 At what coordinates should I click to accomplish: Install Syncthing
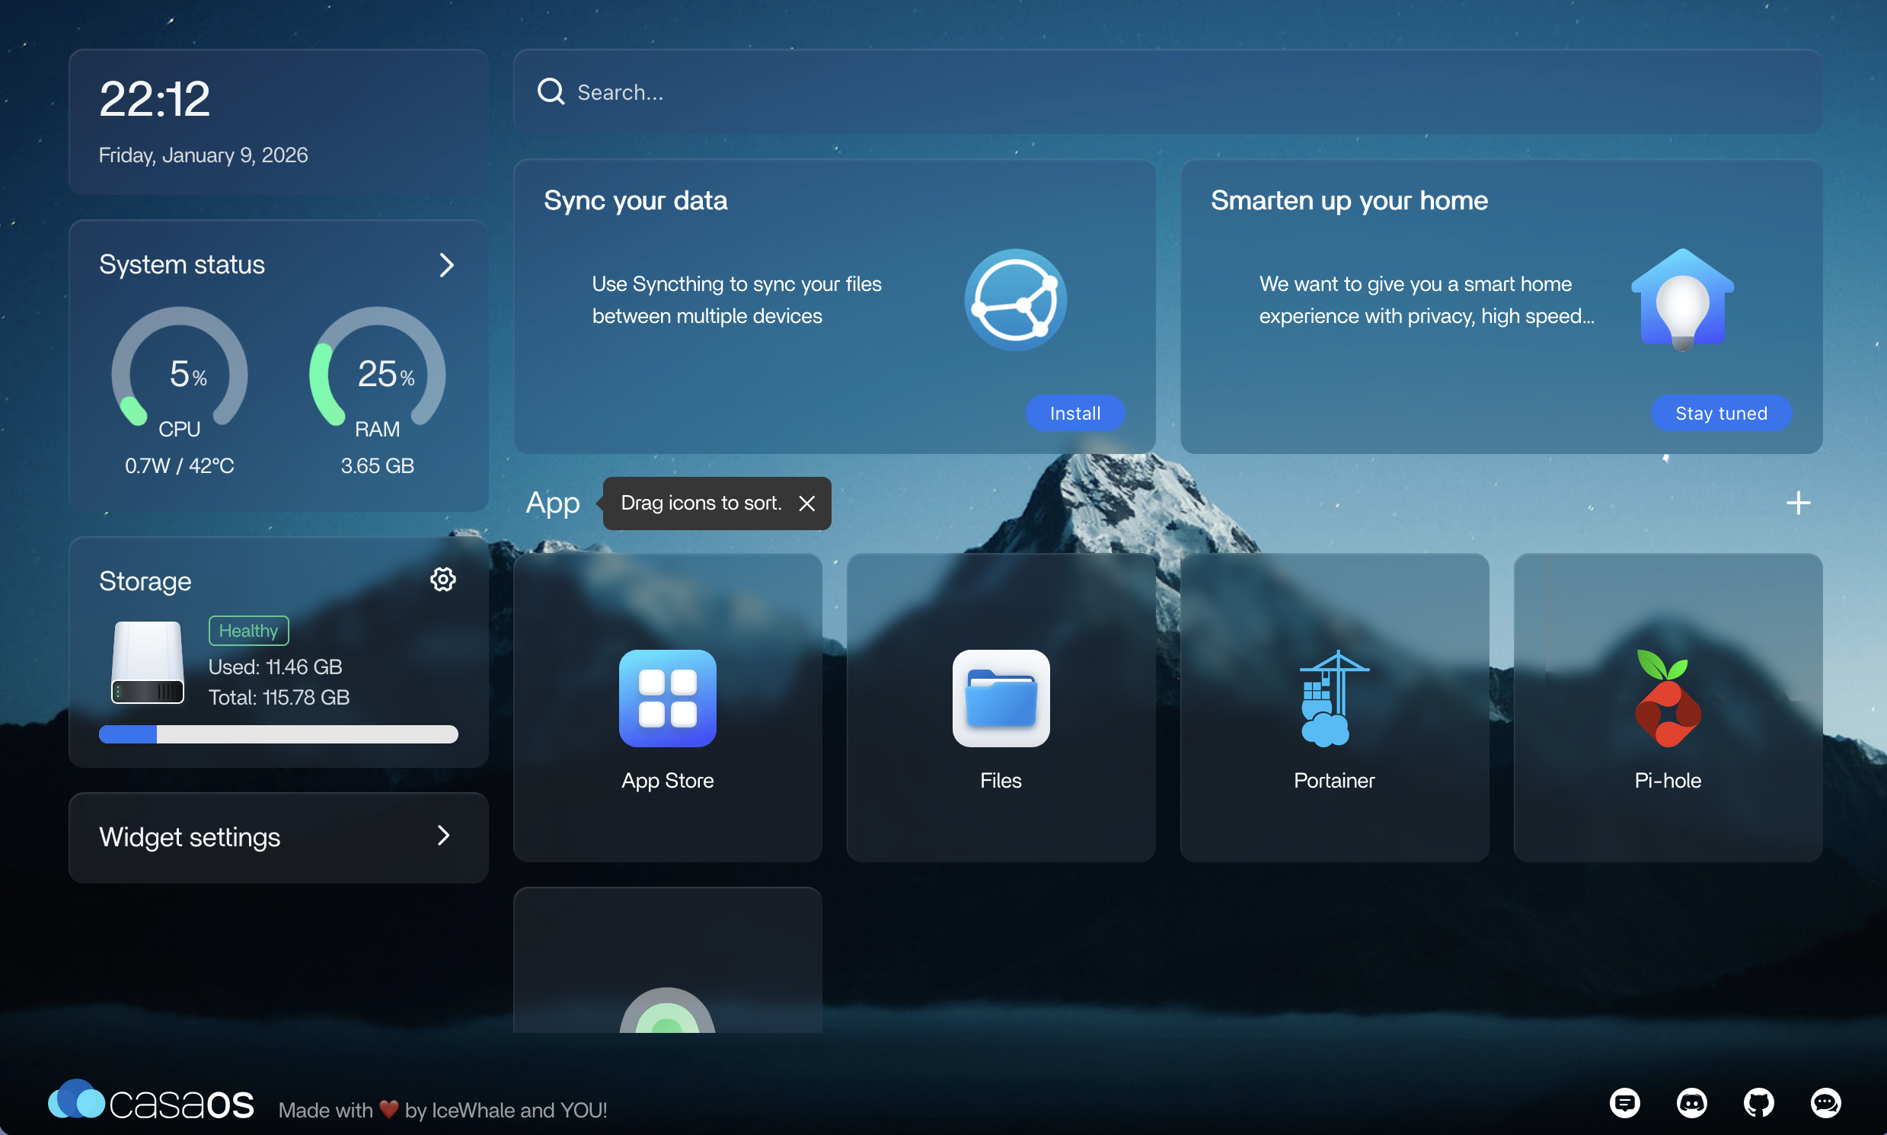tap(1074, 412)
